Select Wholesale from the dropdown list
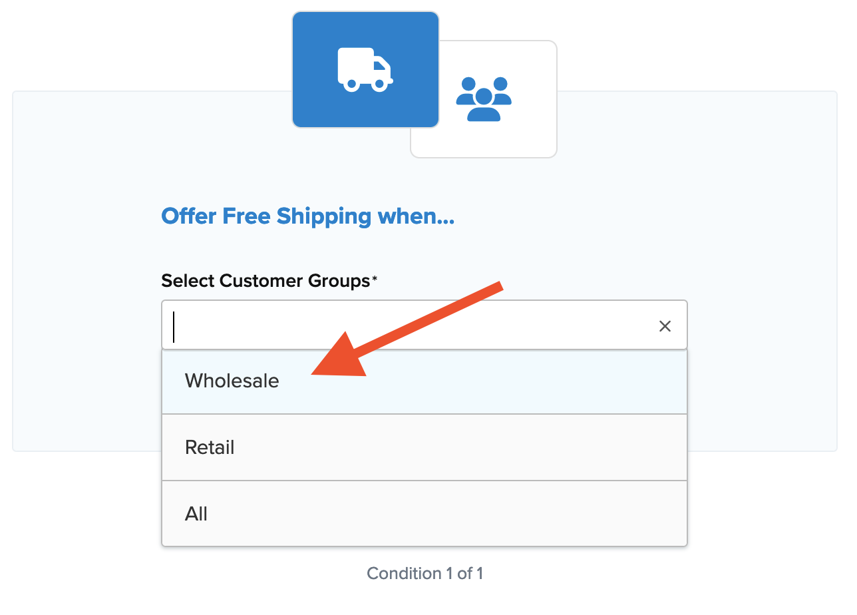The image size is (857, 615). (x=424, y=381)
